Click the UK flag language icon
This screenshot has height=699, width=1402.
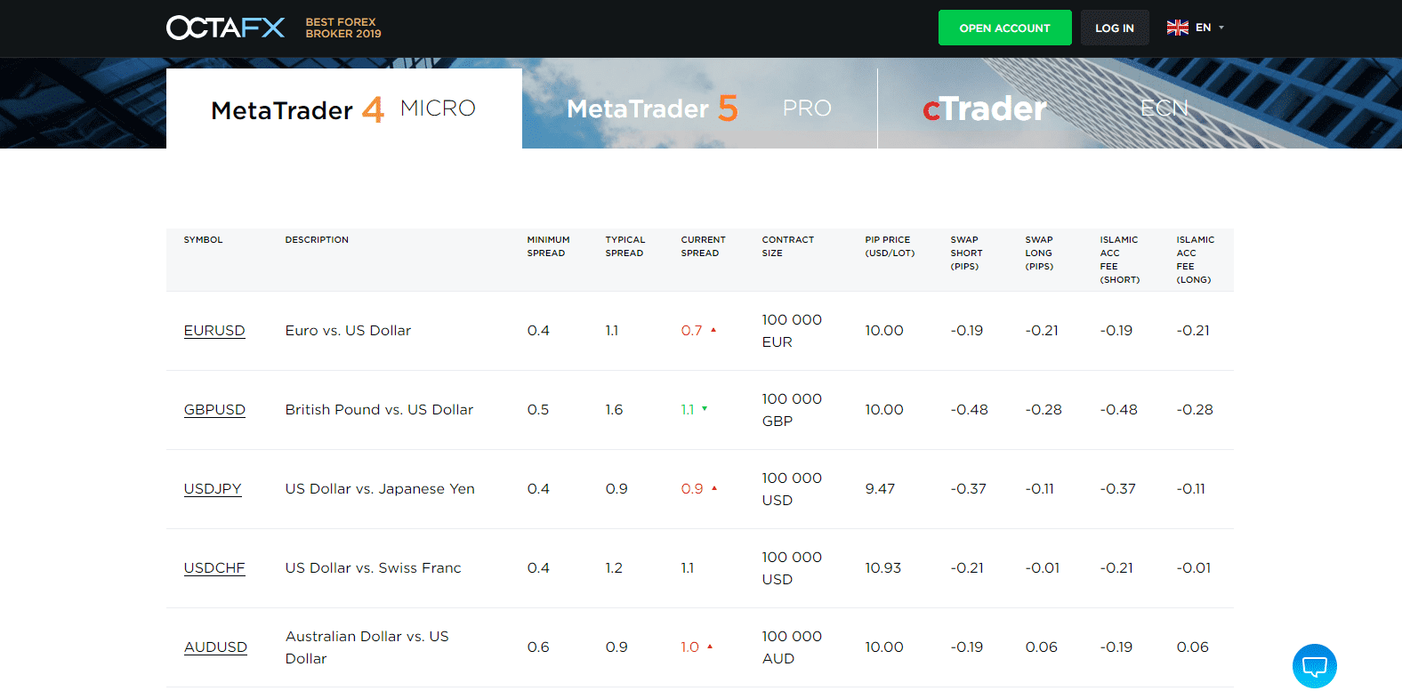tap(1177, 28)
